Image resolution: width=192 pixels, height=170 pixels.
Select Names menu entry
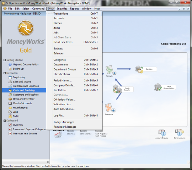[x=74, y=23]
